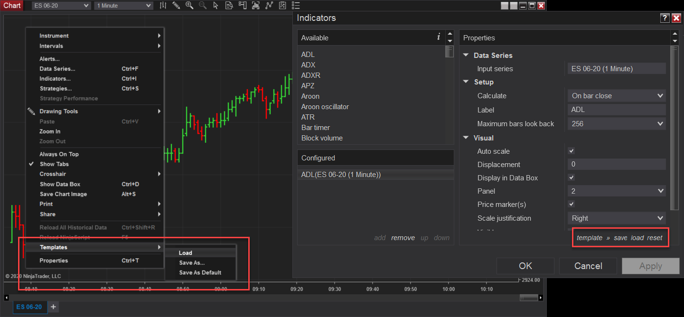Image resolution: width=684 pixels, height=317 pixels.
Task: Collapse the Visual section
Action: tap(466, 138)
